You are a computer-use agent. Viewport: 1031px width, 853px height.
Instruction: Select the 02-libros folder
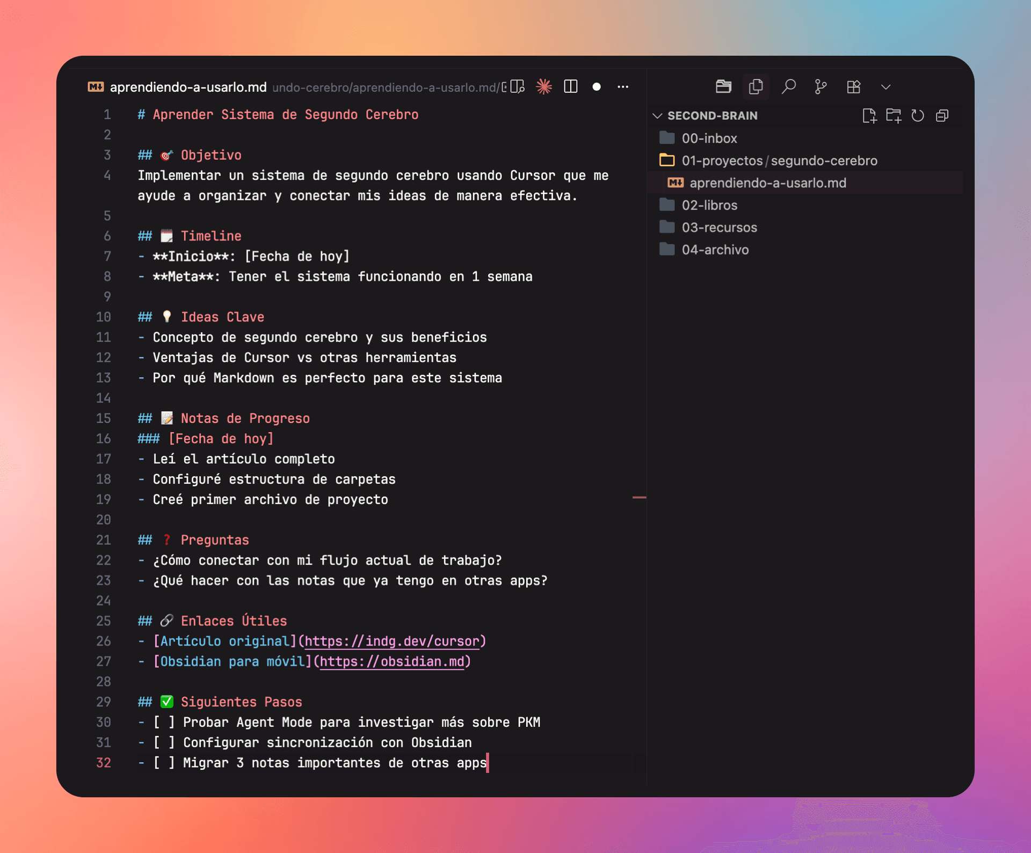(x=709, y=205)
